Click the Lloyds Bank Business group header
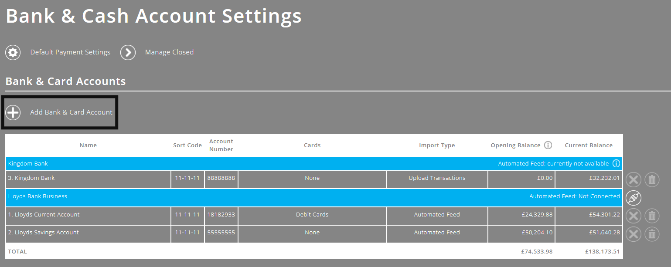Viewport: 671px width, 267px height. 174,196
